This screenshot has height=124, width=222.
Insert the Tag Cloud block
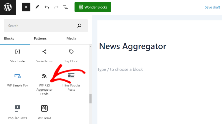(x=71, y=56)
